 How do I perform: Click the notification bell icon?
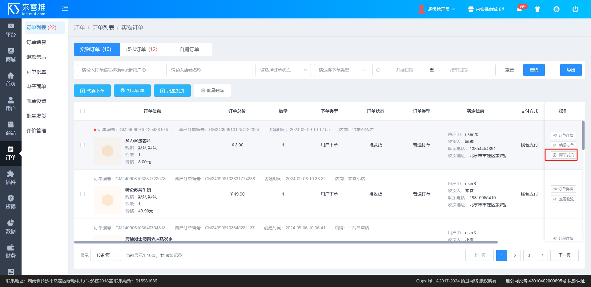pyautogui.click(x=519, y=10)
